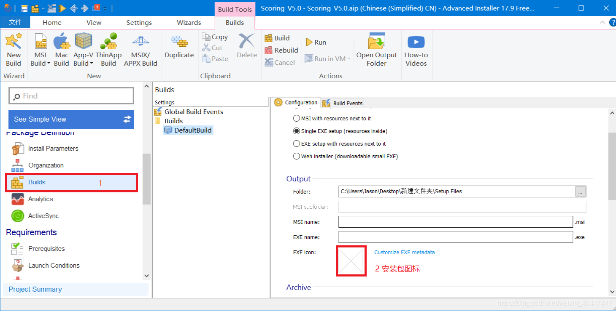
Task: Create an MSIX/APPX Build
Action: pyautogui.click(x=140, y=50)
